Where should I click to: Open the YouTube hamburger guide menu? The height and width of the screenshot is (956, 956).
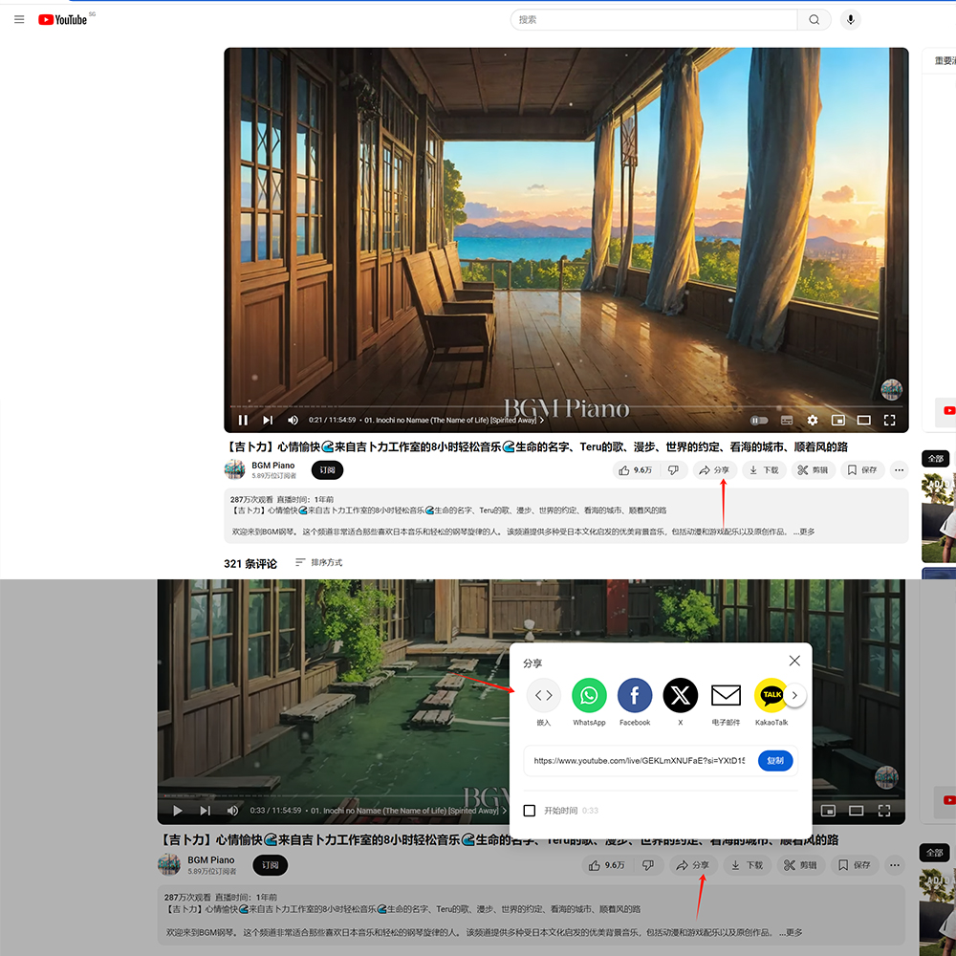[x=19, y=19]
